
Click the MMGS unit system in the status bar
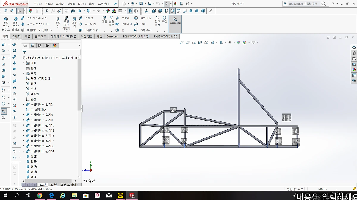pos(322,189)
